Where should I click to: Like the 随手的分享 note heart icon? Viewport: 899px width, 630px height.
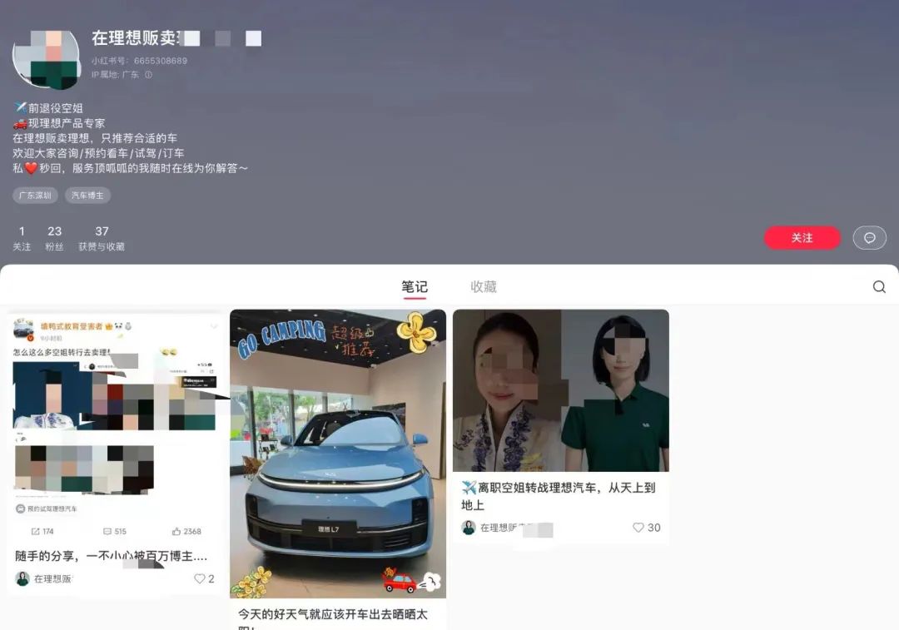(200, 578)
